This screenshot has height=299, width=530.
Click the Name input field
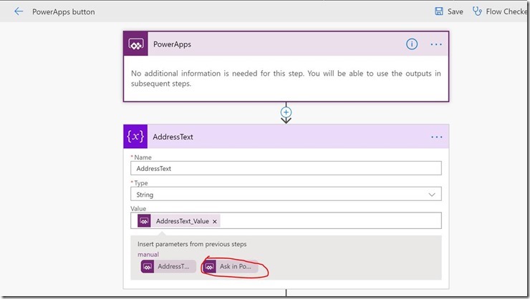pyautogui.click(x=286, y=169)
